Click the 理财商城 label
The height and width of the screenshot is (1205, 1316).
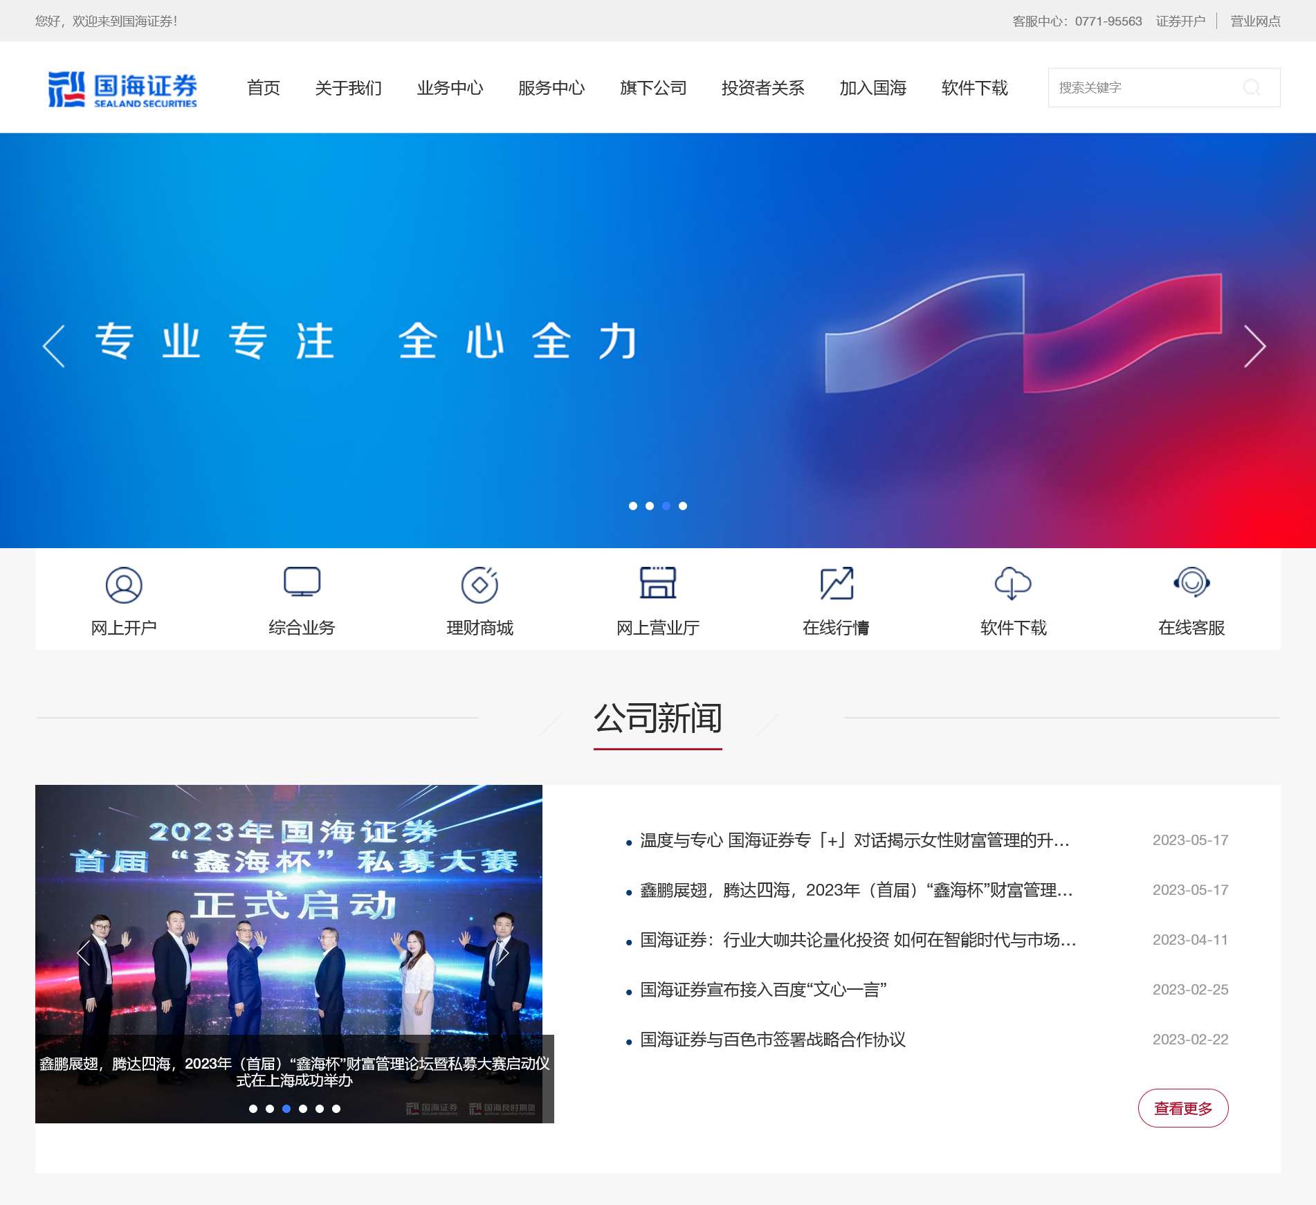point(479,628)
